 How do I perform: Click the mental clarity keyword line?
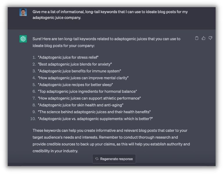(x=83, y=78)
